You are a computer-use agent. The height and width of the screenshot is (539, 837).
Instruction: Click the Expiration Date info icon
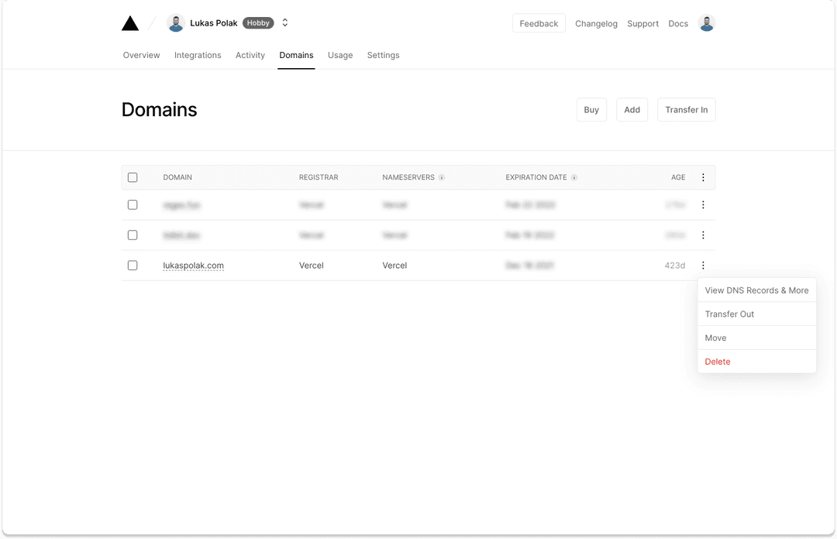574,177
